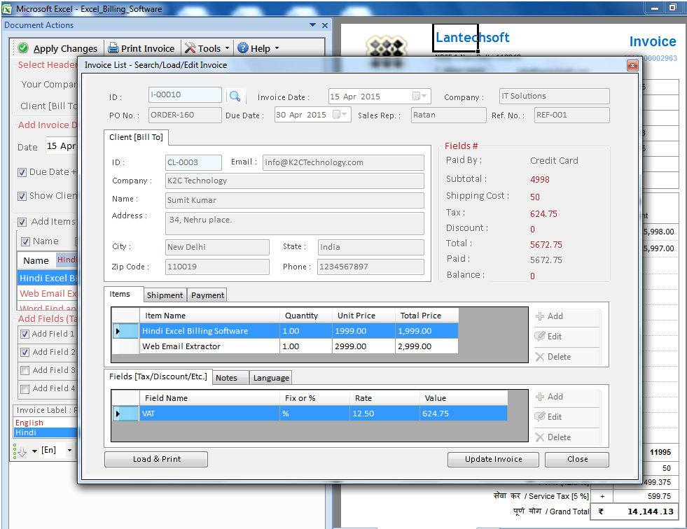Click the Excel app icon in title bar
This screenshot has width=687, height=529.
pyautogui.click(x=7, y=9)
